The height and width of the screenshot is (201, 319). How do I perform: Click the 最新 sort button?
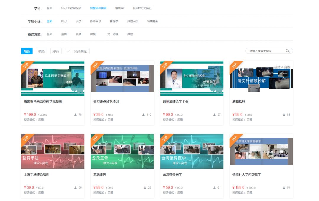pos(27,51)
